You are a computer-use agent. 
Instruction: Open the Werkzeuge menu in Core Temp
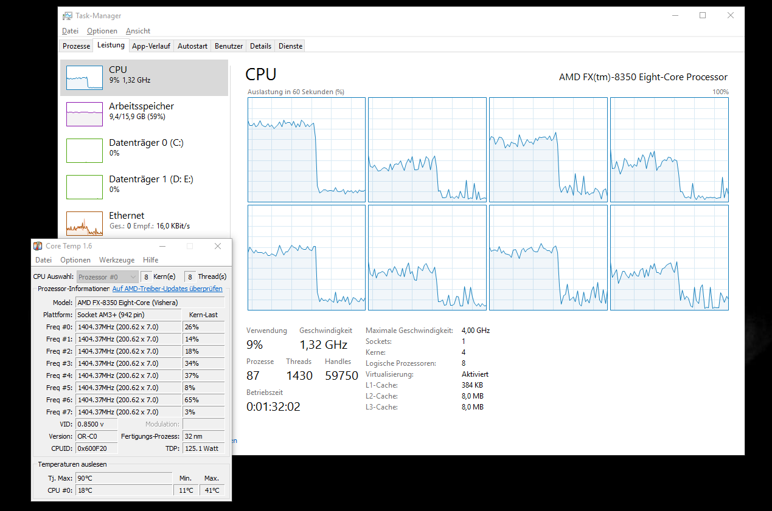(x=117, y=260)
